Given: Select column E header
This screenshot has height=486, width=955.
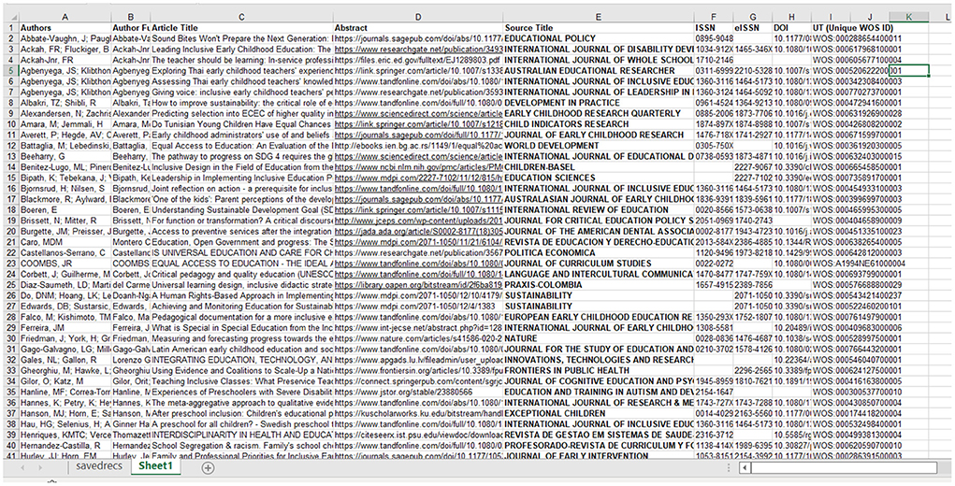Looking at the screenshot, I should [599, 18].
